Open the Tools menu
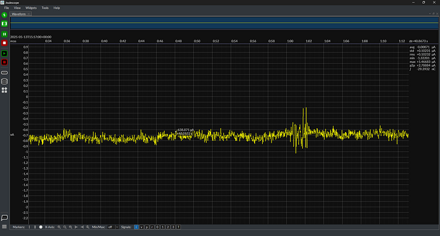The image size is (440, 236). (45, 8)
